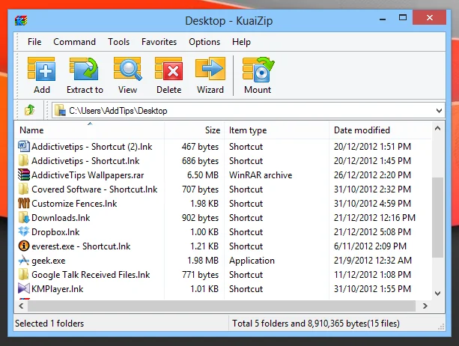Select the file name everest.exe - Shortcut.lnk
Viewport: 459px width, 346px height.
81,246
